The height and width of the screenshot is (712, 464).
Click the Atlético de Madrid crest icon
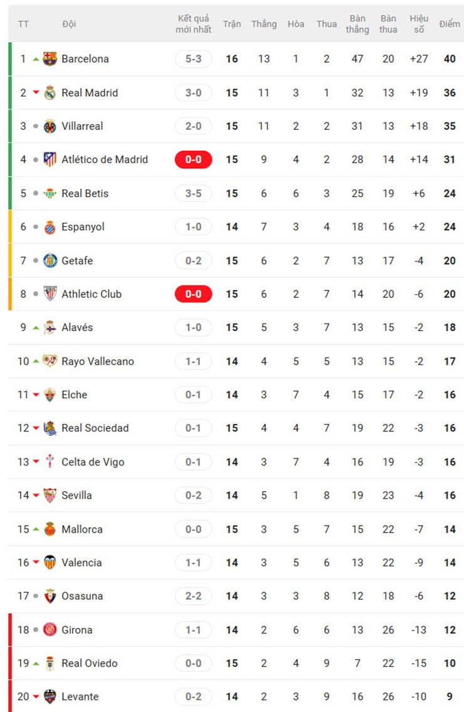pyautogui.click(x=50, y=159)
